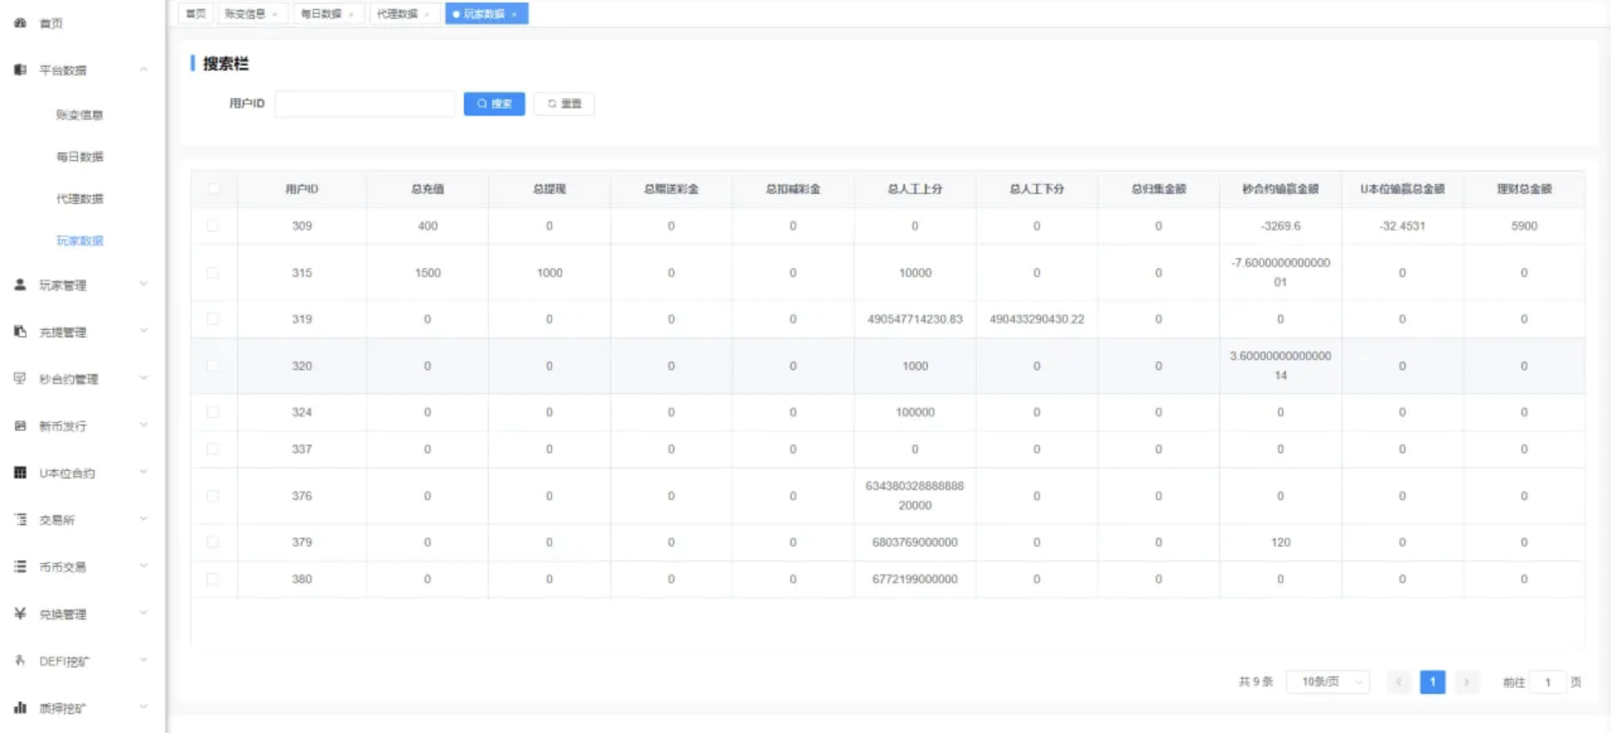
Task: Click the 重置 reset button
Action: [x=564, y=104]
